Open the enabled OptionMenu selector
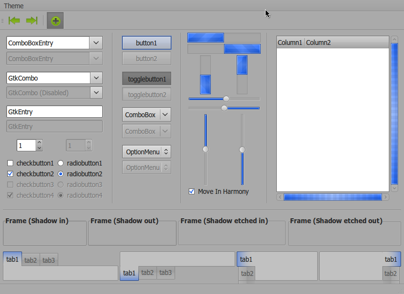Screen dimensions: 404x294 (147, 152)
